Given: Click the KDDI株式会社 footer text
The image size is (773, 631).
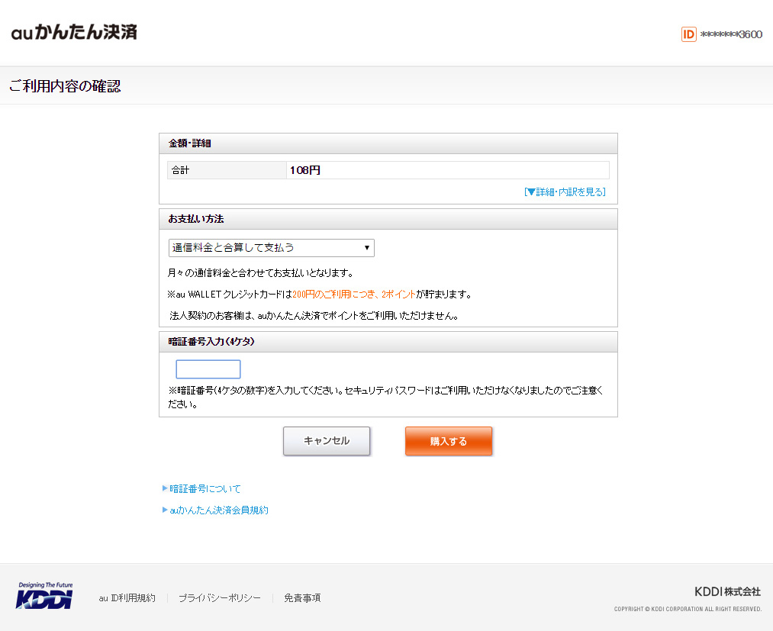Looking at the screenshot, I should coord(728,591).
